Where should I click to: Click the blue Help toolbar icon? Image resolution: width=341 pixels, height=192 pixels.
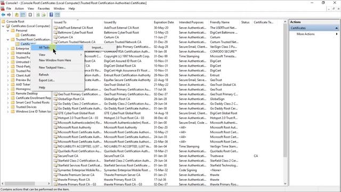point(51,14)
